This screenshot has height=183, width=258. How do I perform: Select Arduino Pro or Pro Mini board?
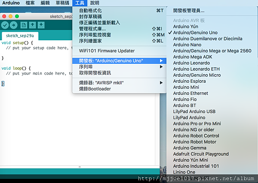pyautogui.click(x=212, y=123)
